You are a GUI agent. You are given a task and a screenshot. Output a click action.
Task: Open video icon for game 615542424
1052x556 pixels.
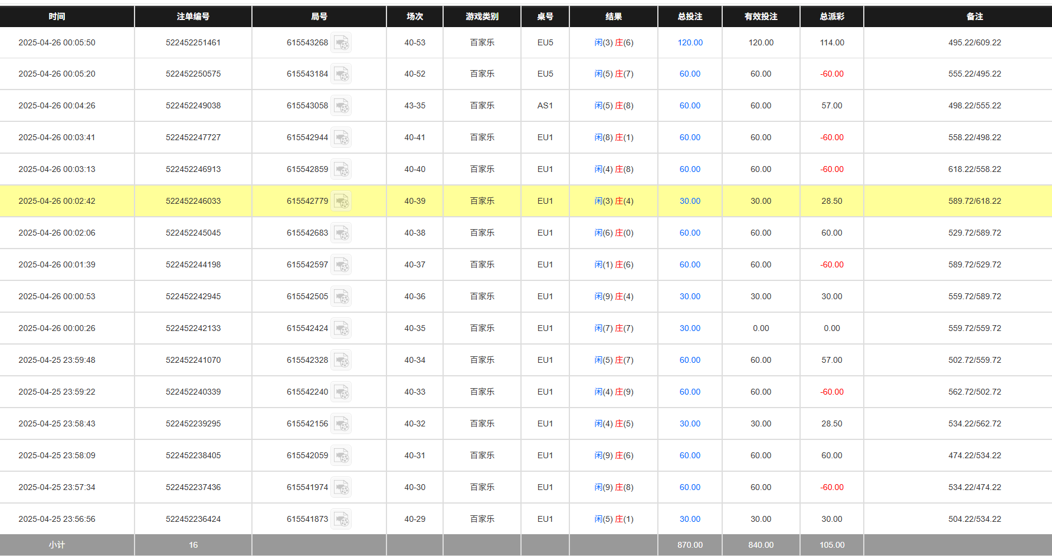click(342, 328)
